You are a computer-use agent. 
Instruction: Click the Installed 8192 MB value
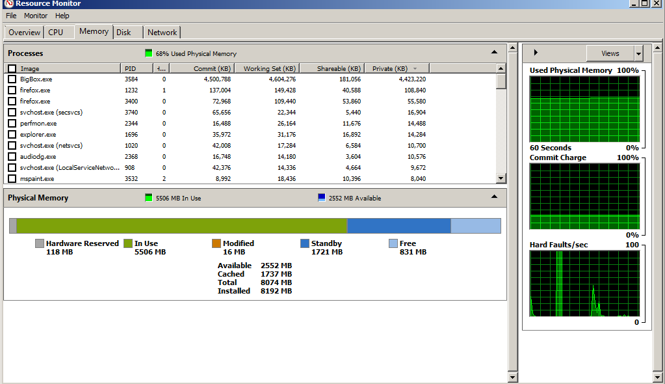click(x=276, y=291)
